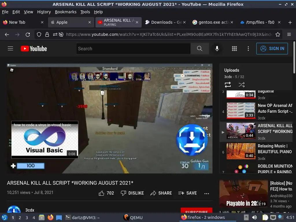Open the 3cdx channel avatar
Viewport: 296px width, 222px height.
point(14,210)
